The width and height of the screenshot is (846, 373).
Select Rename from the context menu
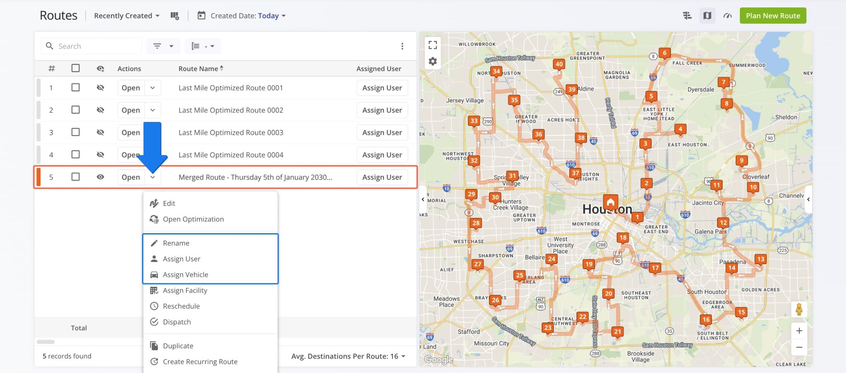[176, 243]
